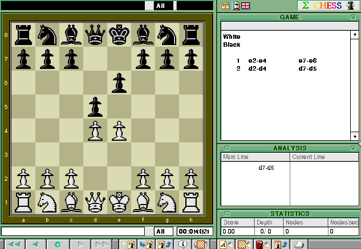Select the white bishop on c1

click(71, 202)
